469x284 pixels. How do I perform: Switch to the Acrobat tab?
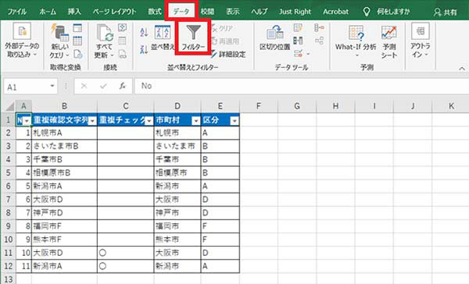point(335,12)
